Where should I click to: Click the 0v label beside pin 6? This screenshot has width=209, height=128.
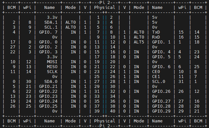tap(155, 27)
